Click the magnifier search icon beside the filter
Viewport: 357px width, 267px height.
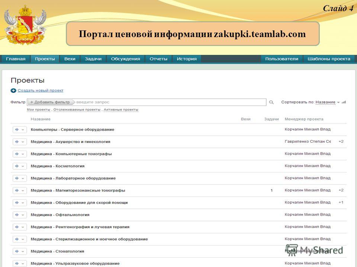pos(271,102)
